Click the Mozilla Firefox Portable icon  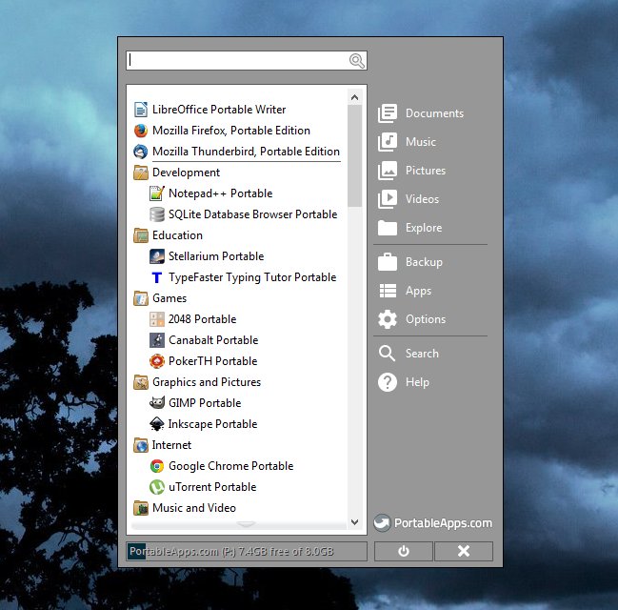141,131
